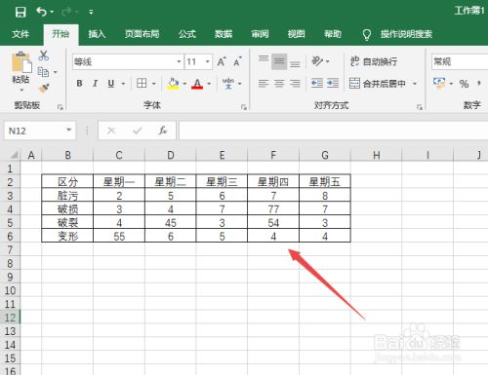Image resolution: width=488 pixels, height=375 pixels.
Task: Click the Format Painter brush icon
Action: pyautogui.click(x=44, y=88)
